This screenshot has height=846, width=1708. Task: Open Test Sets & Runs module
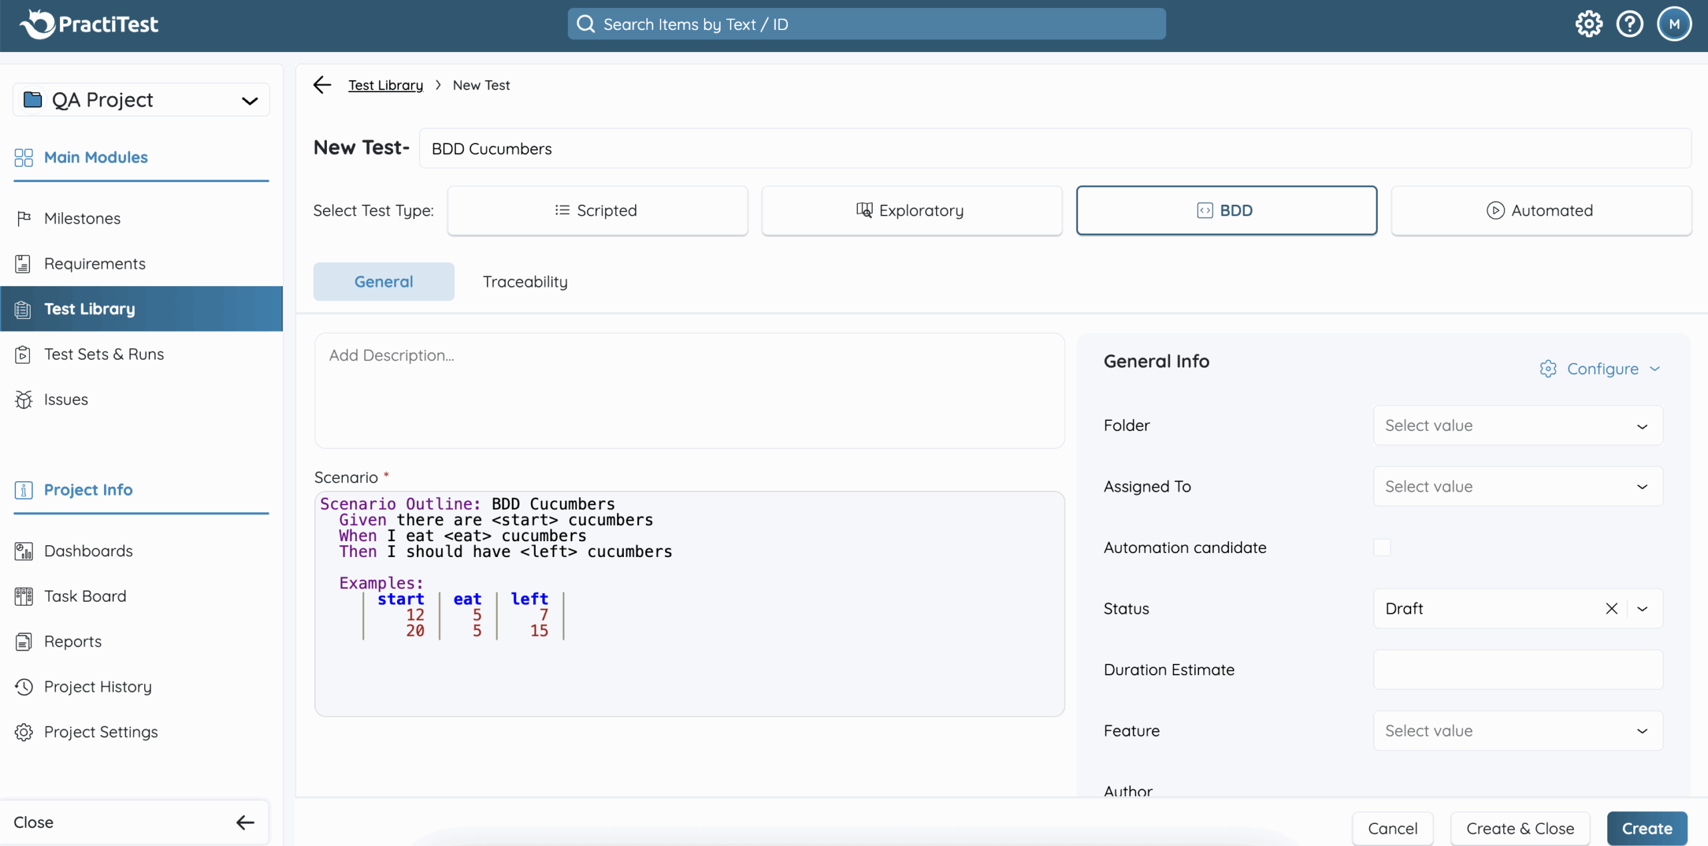(103, 354)
